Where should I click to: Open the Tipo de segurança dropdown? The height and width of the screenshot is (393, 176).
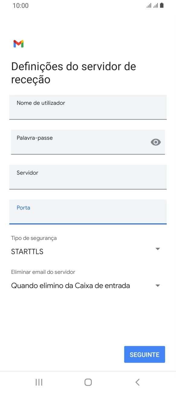point(158,248)
